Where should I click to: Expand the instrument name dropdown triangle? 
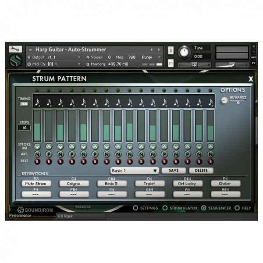click(x=30, y=50)
